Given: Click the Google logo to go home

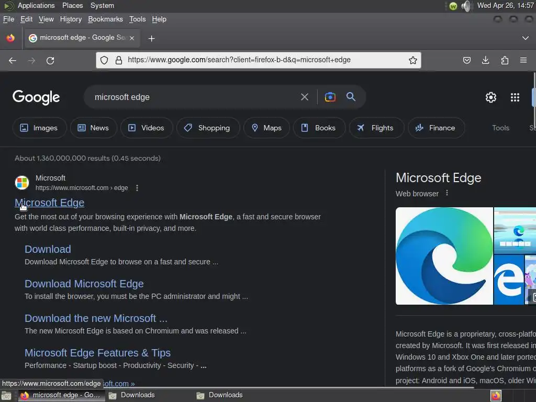Looking at the screenshot, I should click(x=36, y=97).
